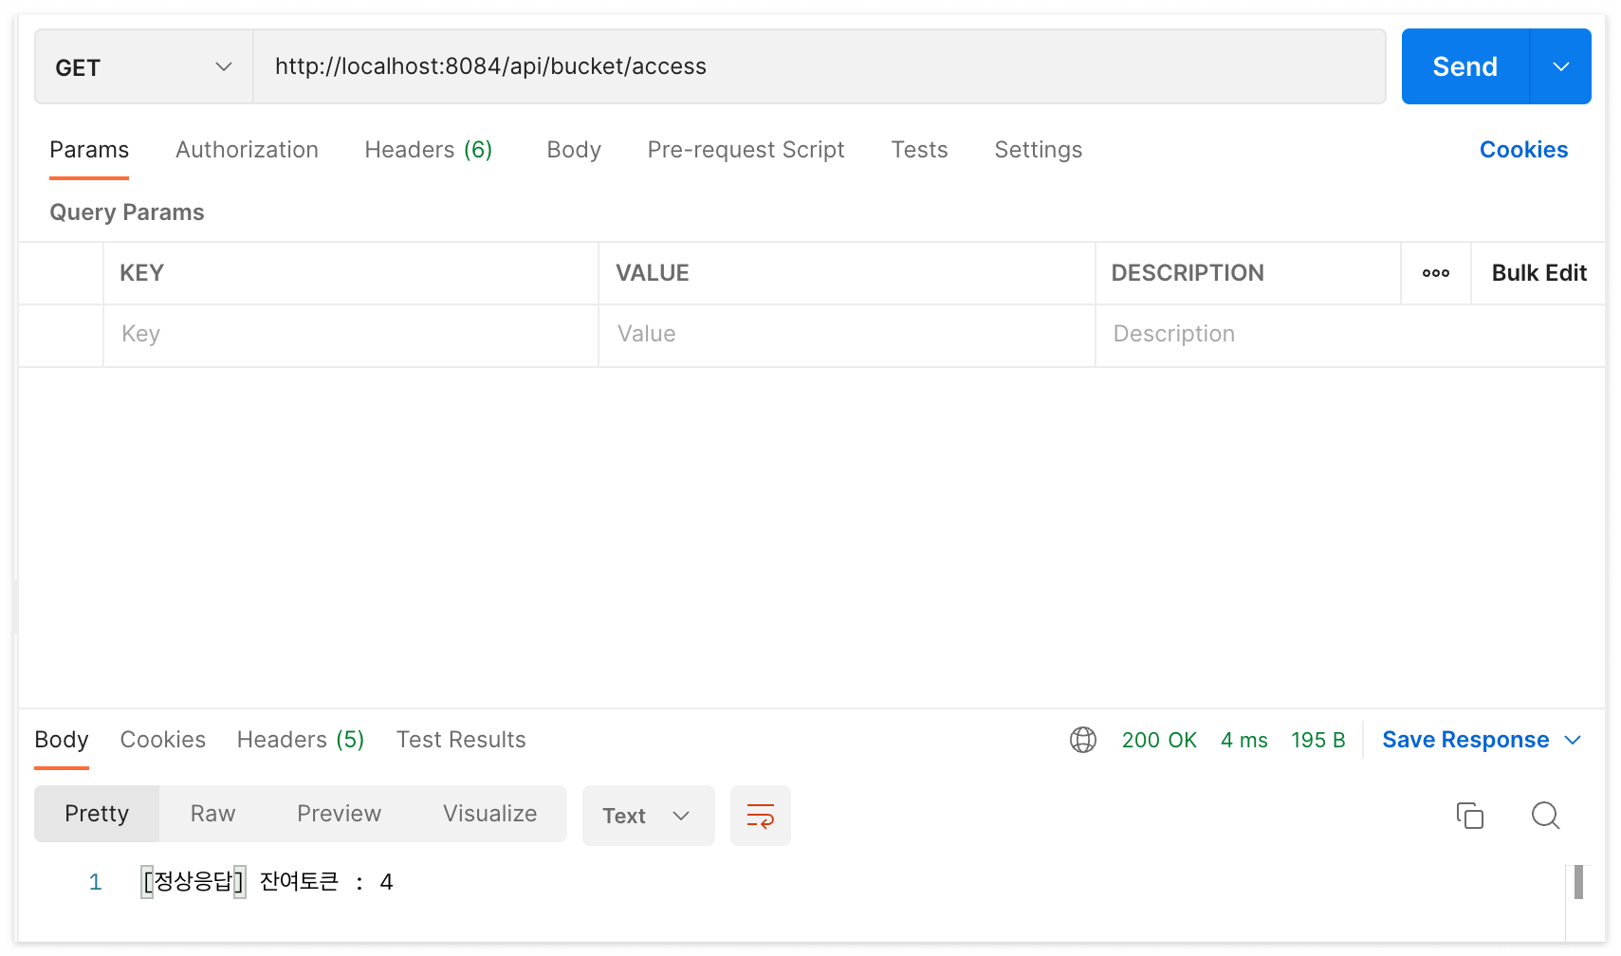Switch to the Authorization tab
1621x956 pixels.
click(x=247, y=150)
